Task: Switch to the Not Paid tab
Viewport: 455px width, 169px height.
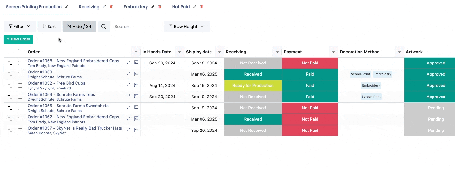Action: (181, 7)
